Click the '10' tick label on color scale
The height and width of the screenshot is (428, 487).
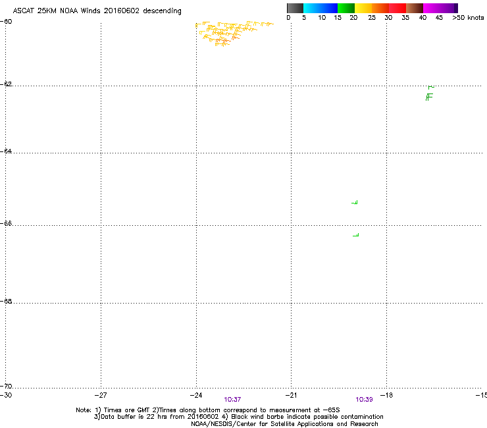(x=322, y=18)
